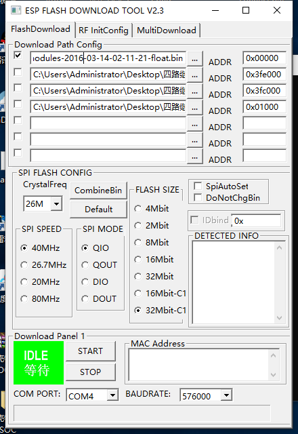Open the MultiDownload tab
298x434 pixels.
pos(167,30)
